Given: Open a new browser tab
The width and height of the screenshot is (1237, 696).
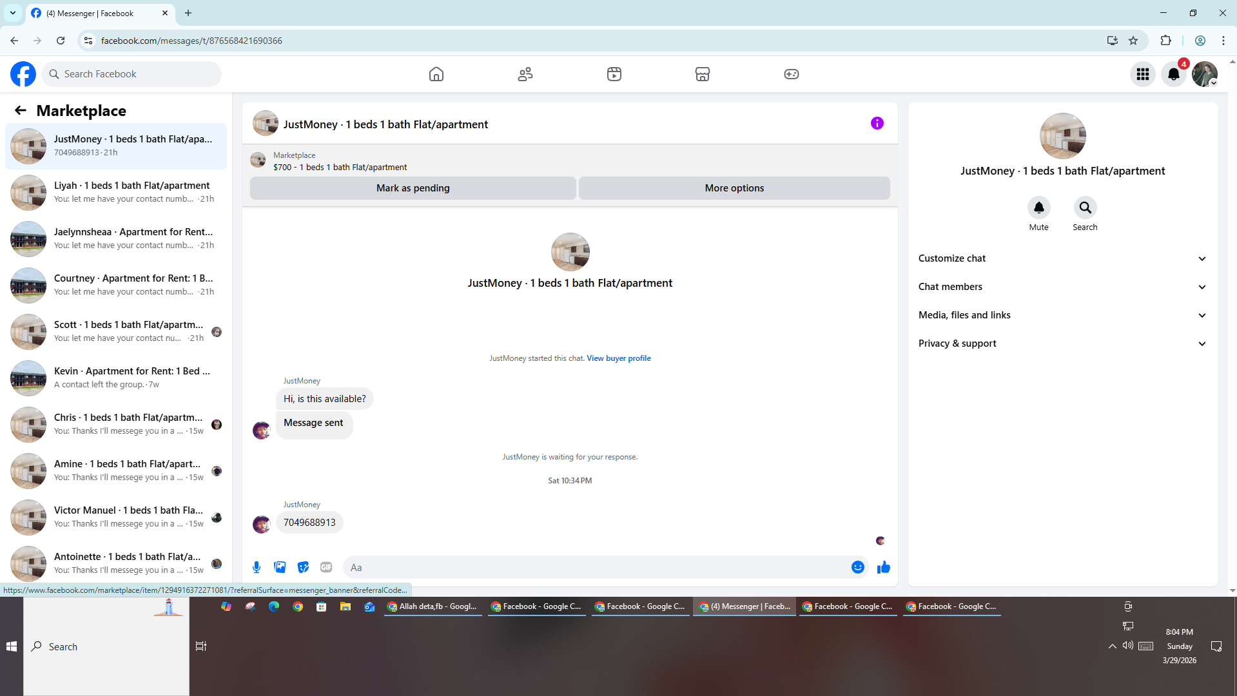Looking at the screenshot, I should click(x=188, y=13).
